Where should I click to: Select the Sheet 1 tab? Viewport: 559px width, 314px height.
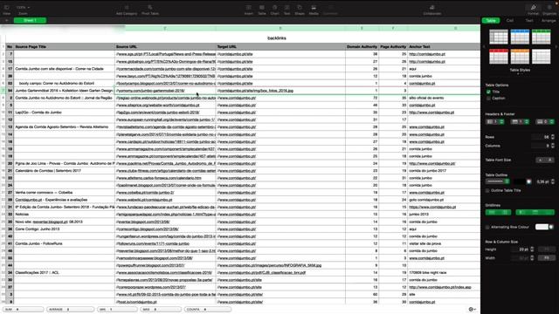(30, 20)
